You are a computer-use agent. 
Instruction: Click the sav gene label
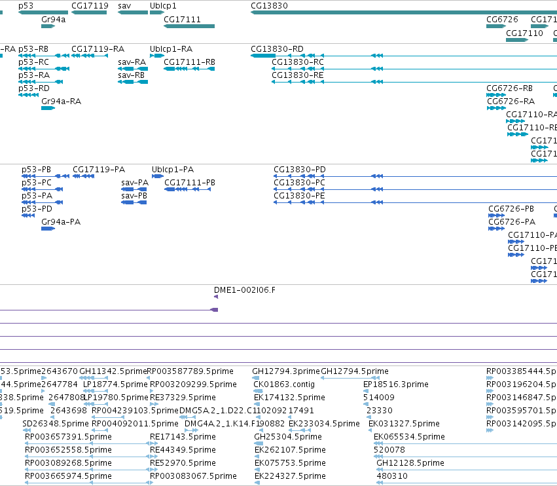(124, 6)
